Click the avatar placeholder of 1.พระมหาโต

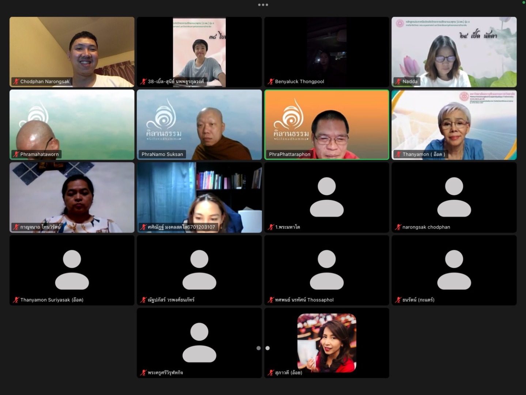click(x=326, y=197)
